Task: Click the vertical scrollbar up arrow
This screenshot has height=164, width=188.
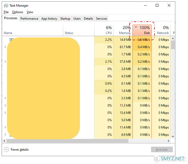Action: click(173, 39)
